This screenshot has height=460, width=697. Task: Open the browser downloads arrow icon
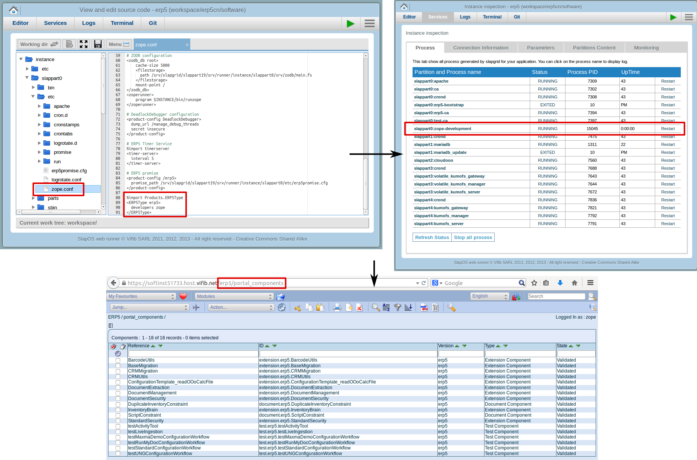560,283
